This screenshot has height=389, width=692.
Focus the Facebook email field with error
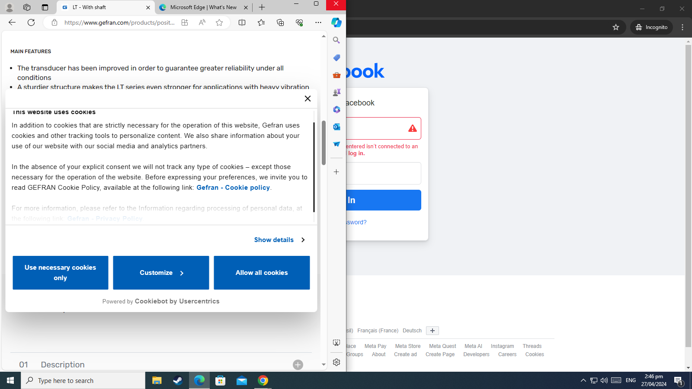[383, 128]
